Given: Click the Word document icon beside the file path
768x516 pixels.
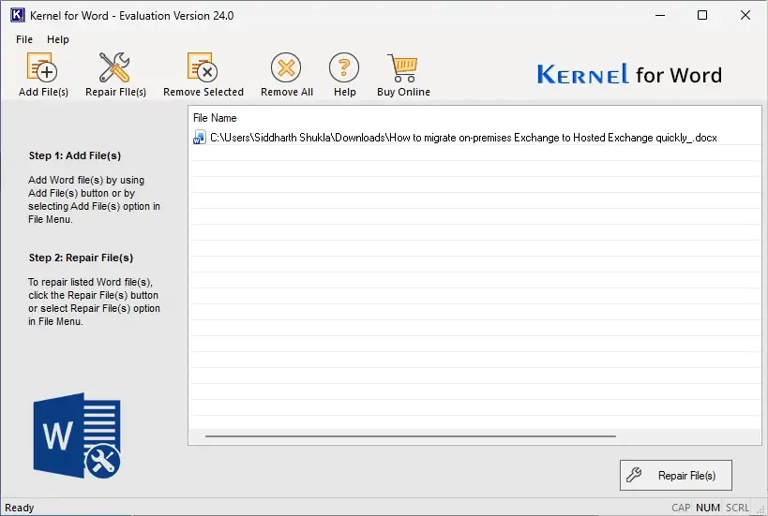Looking at the screenshot, I should tap(200, 138).
